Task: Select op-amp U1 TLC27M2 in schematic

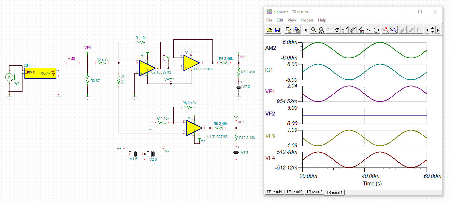Action: point(194,128)
